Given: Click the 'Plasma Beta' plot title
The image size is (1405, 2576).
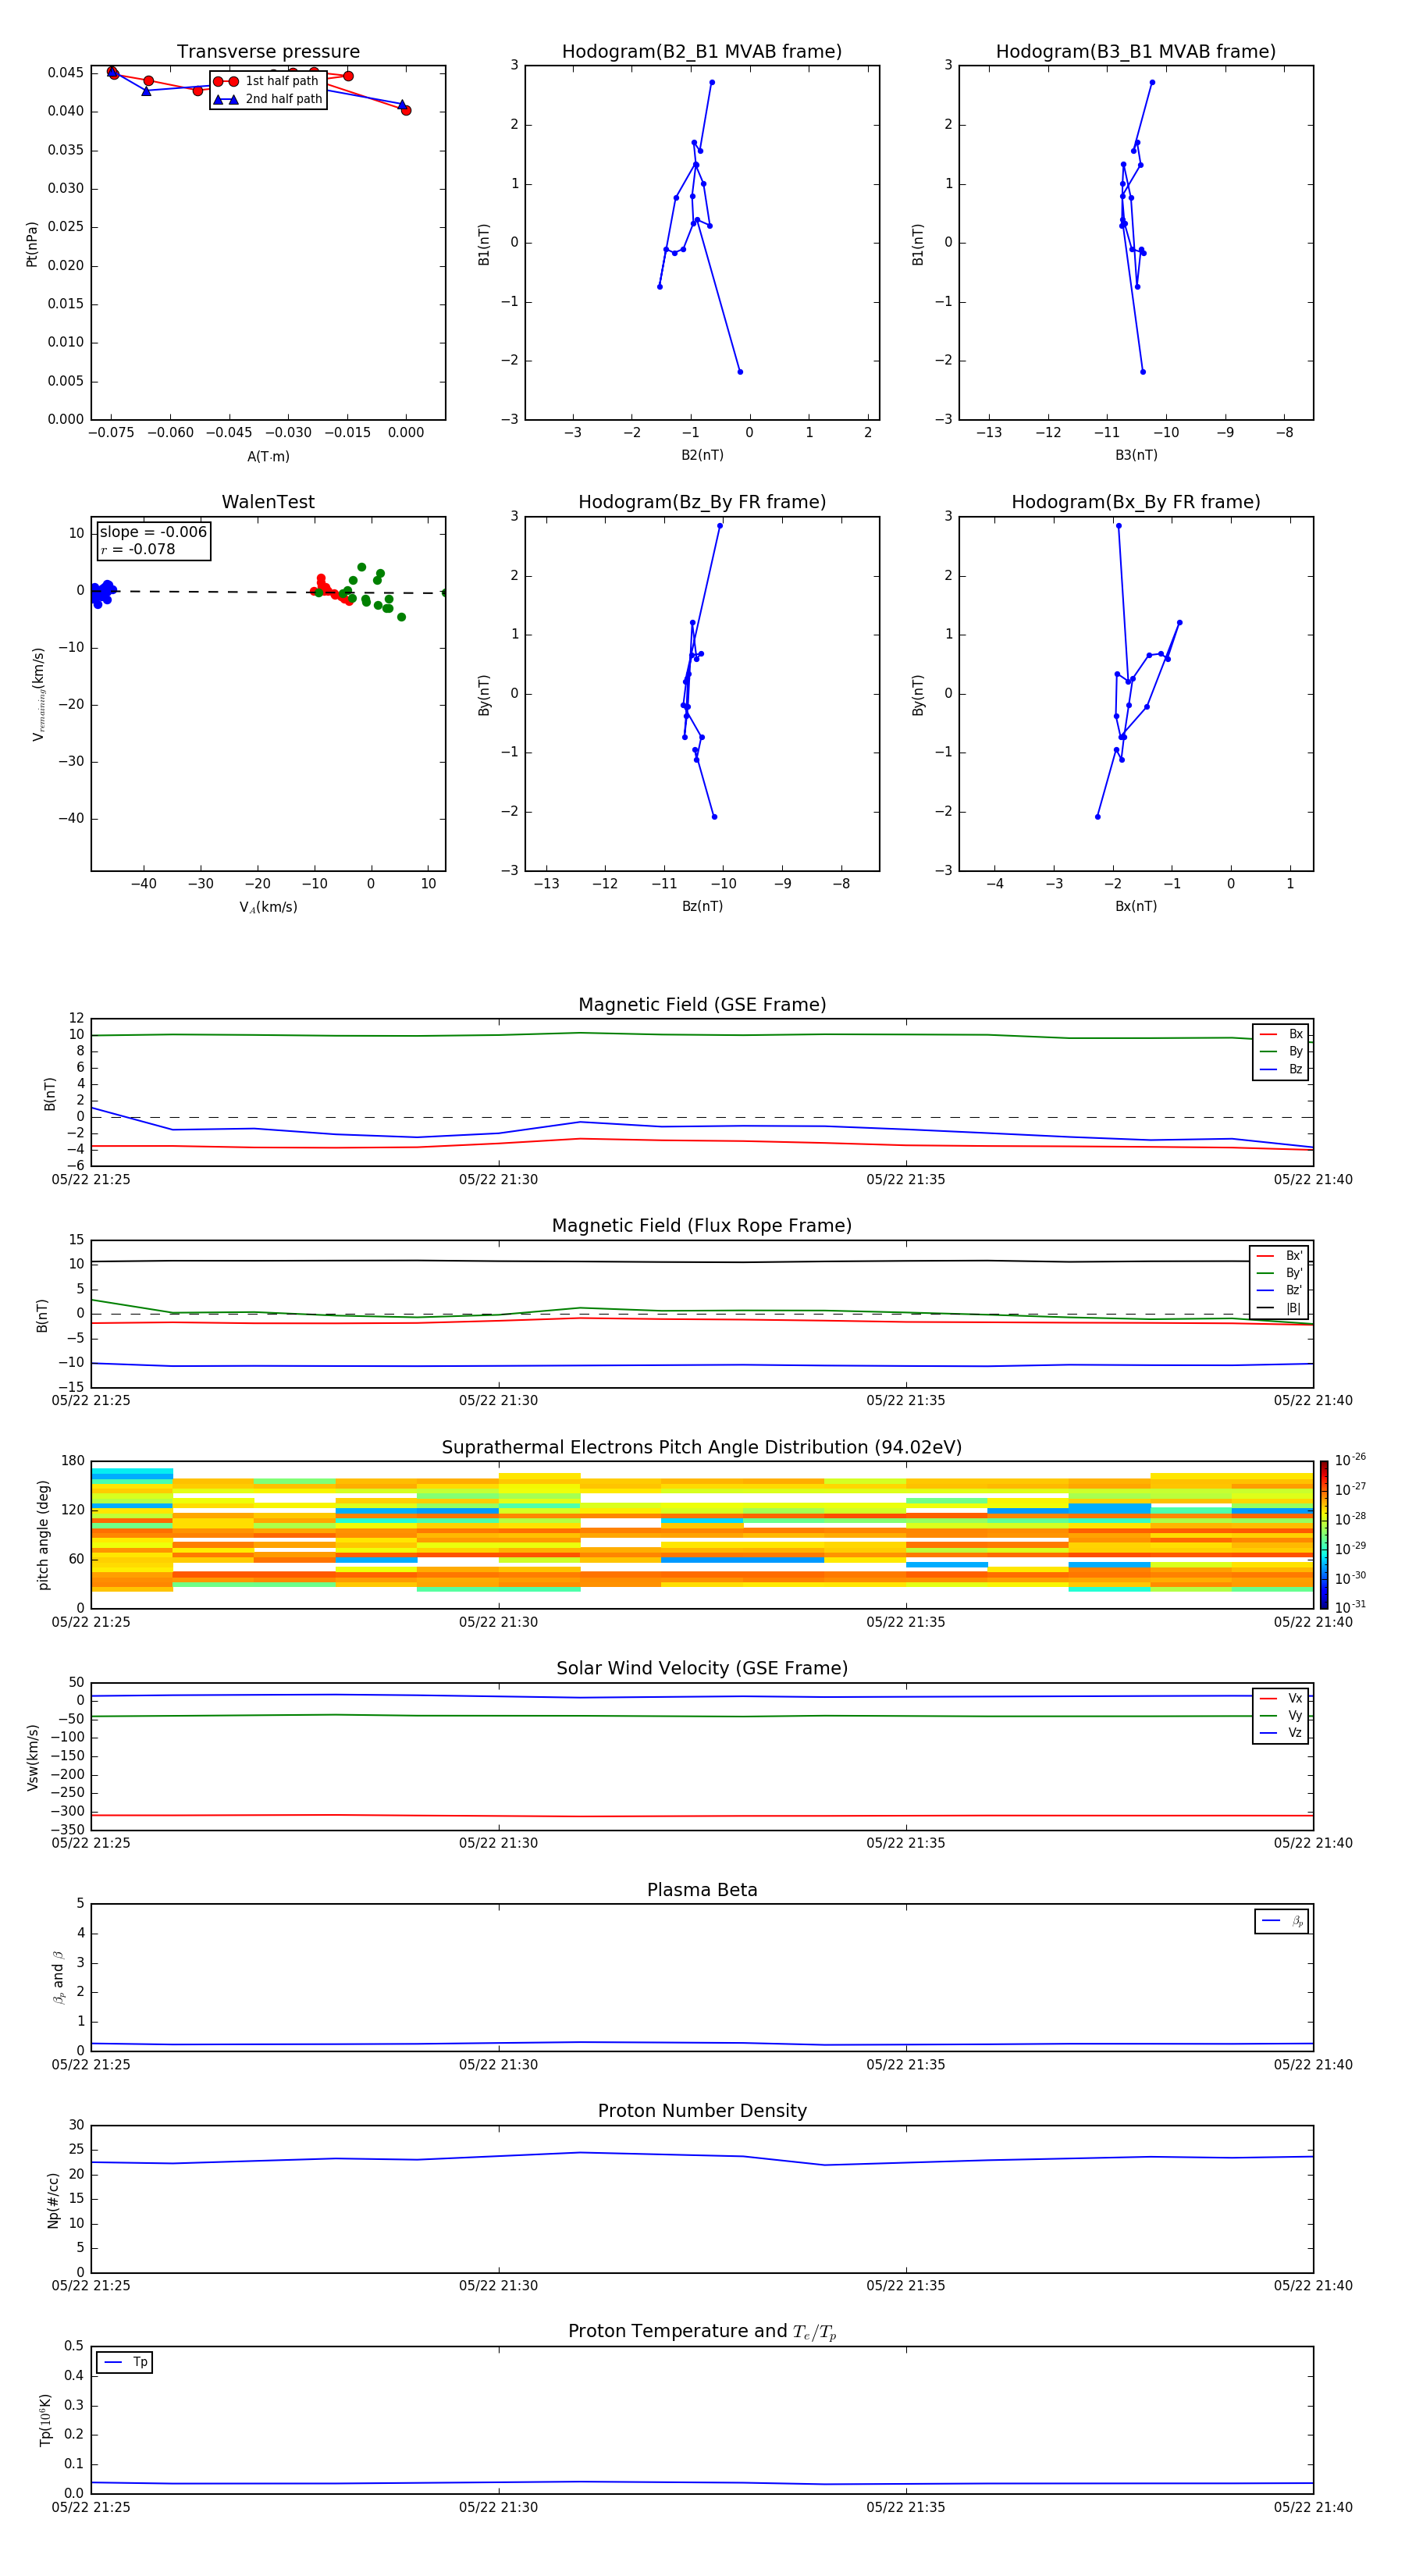Looking at the screenshot, I should [x=702, y=1890].
